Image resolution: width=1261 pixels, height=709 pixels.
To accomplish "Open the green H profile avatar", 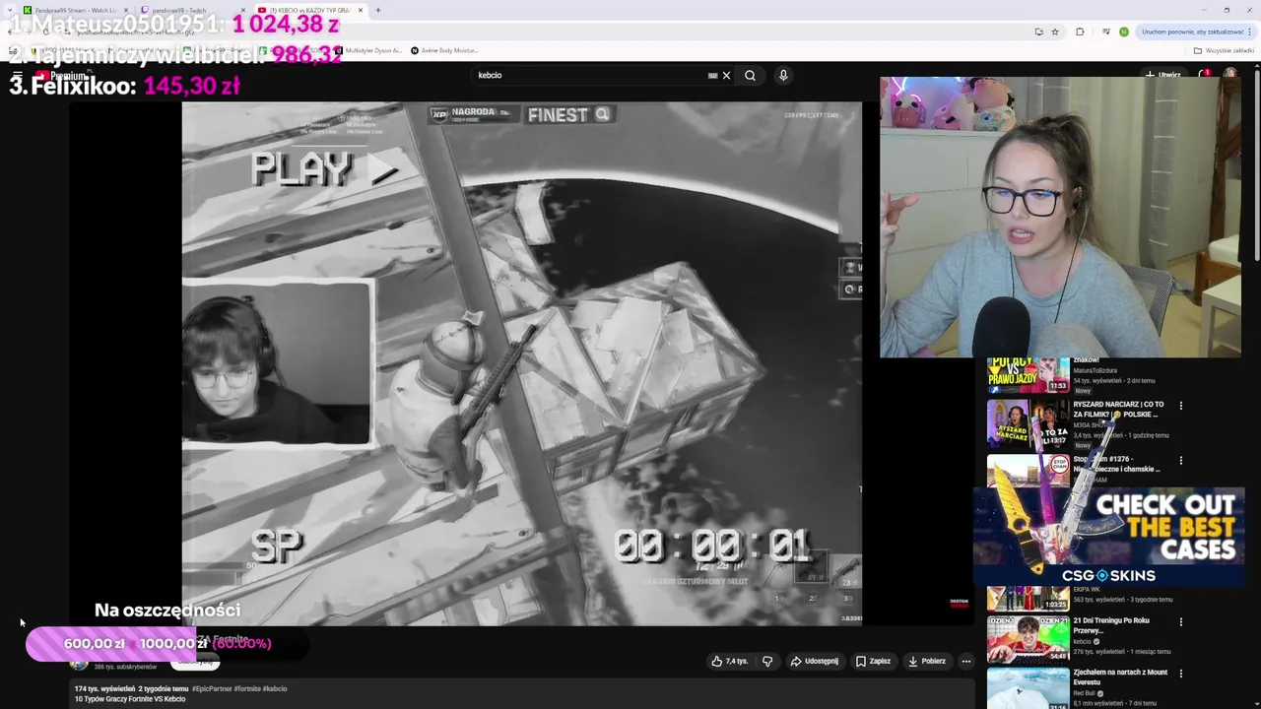I will pos(1124,32).
